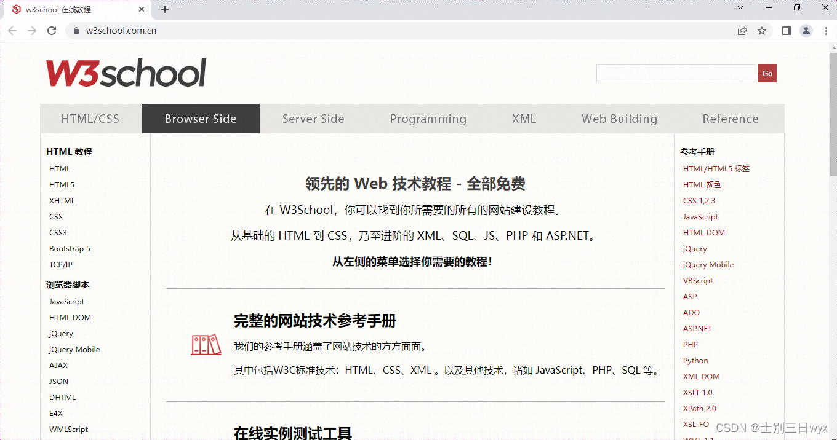
Task: Open Chrome three-dot menu
Action: click(x=826, y=31)
